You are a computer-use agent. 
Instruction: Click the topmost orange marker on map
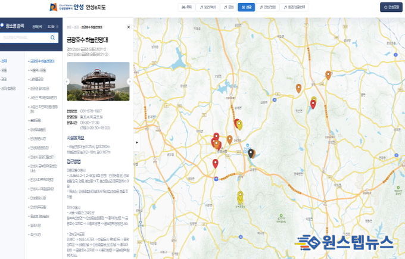[328, 74]
